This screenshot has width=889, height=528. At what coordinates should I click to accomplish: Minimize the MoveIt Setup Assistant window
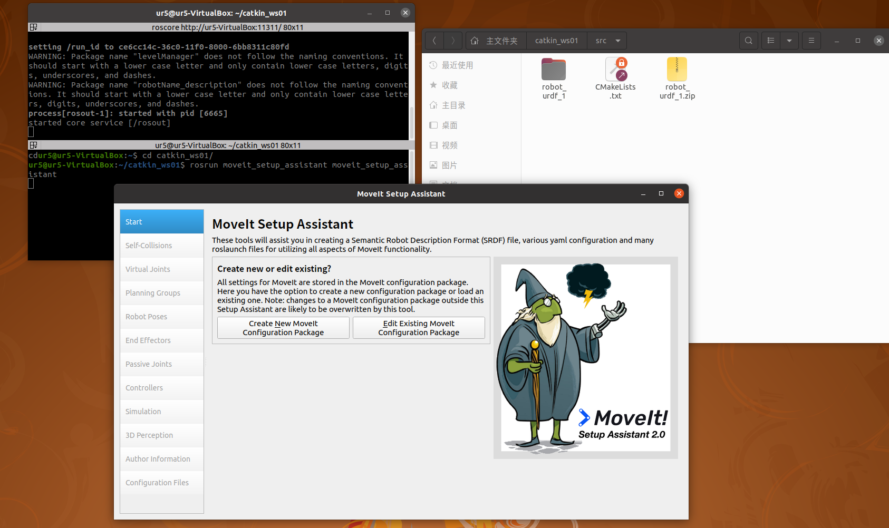tap(643, 193)
